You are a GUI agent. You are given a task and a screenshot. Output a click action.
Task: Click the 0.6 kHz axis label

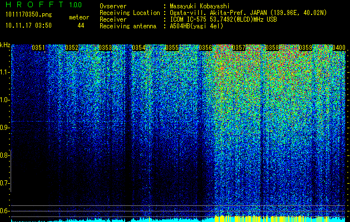pos(4,211)
